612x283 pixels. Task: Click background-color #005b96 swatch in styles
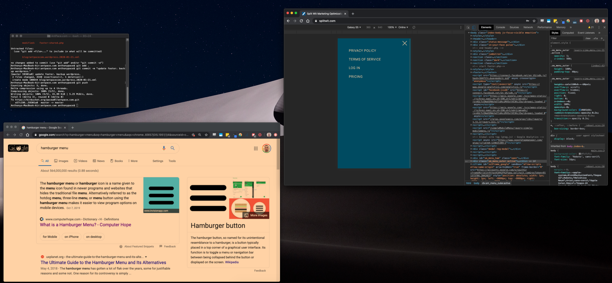[580, 110]
